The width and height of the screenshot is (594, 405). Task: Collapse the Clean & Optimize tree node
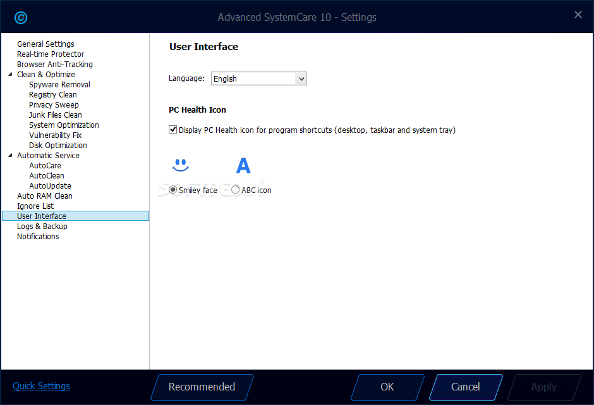click(x=10, y=74)
